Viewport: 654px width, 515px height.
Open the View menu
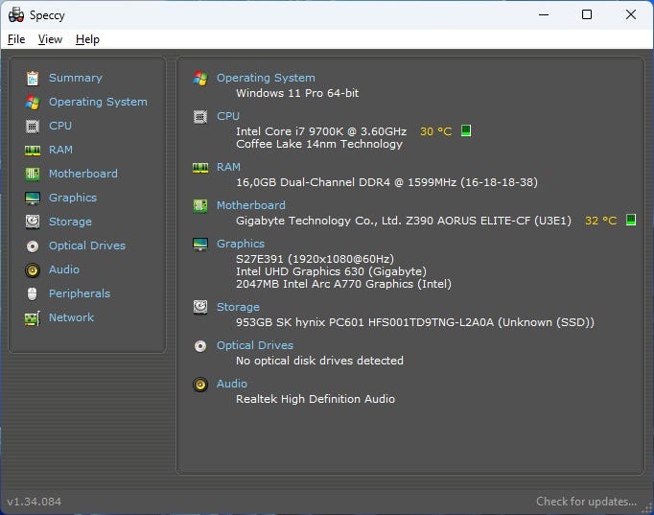tap(50, 39)
